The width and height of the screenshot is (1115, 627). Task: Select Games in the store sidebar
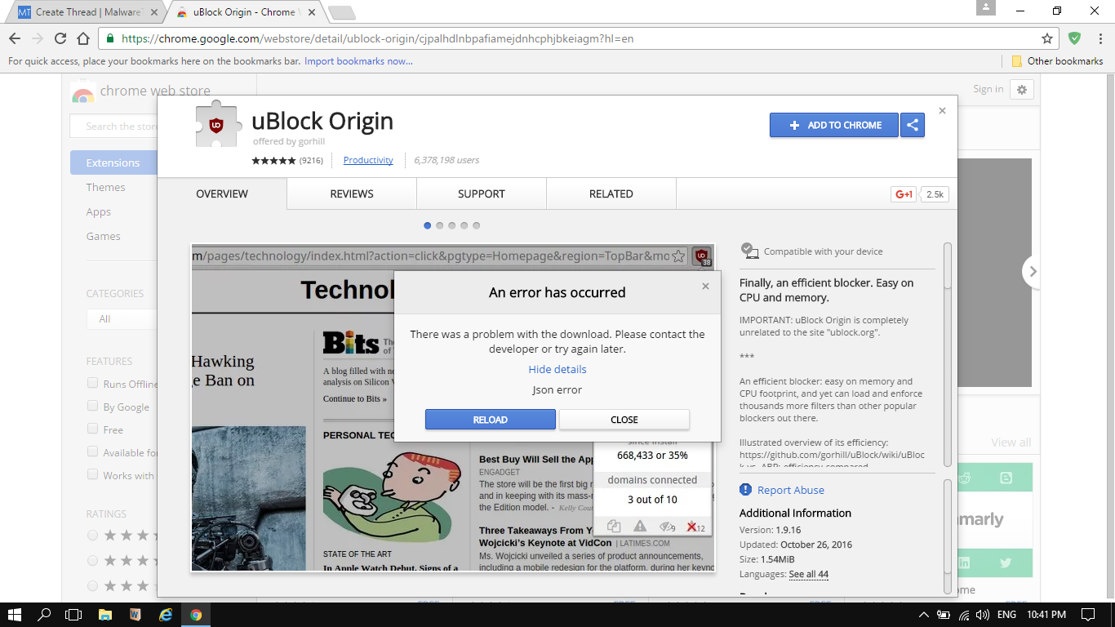click(x=104, y=236)
